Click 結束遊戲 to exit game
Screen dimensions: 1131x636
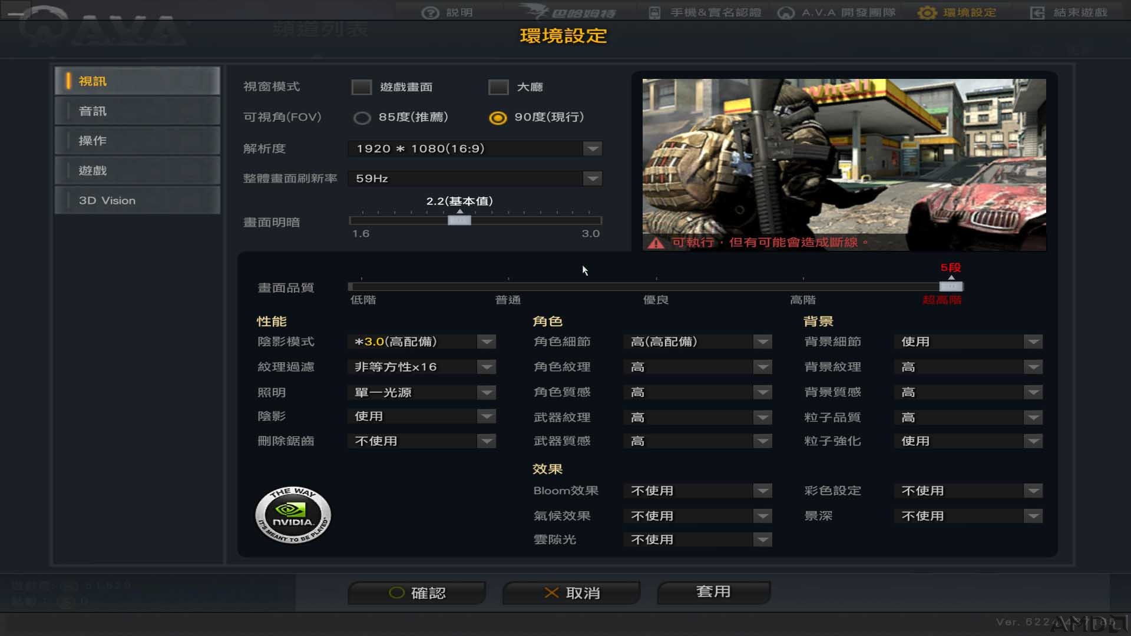point(1069,12)
